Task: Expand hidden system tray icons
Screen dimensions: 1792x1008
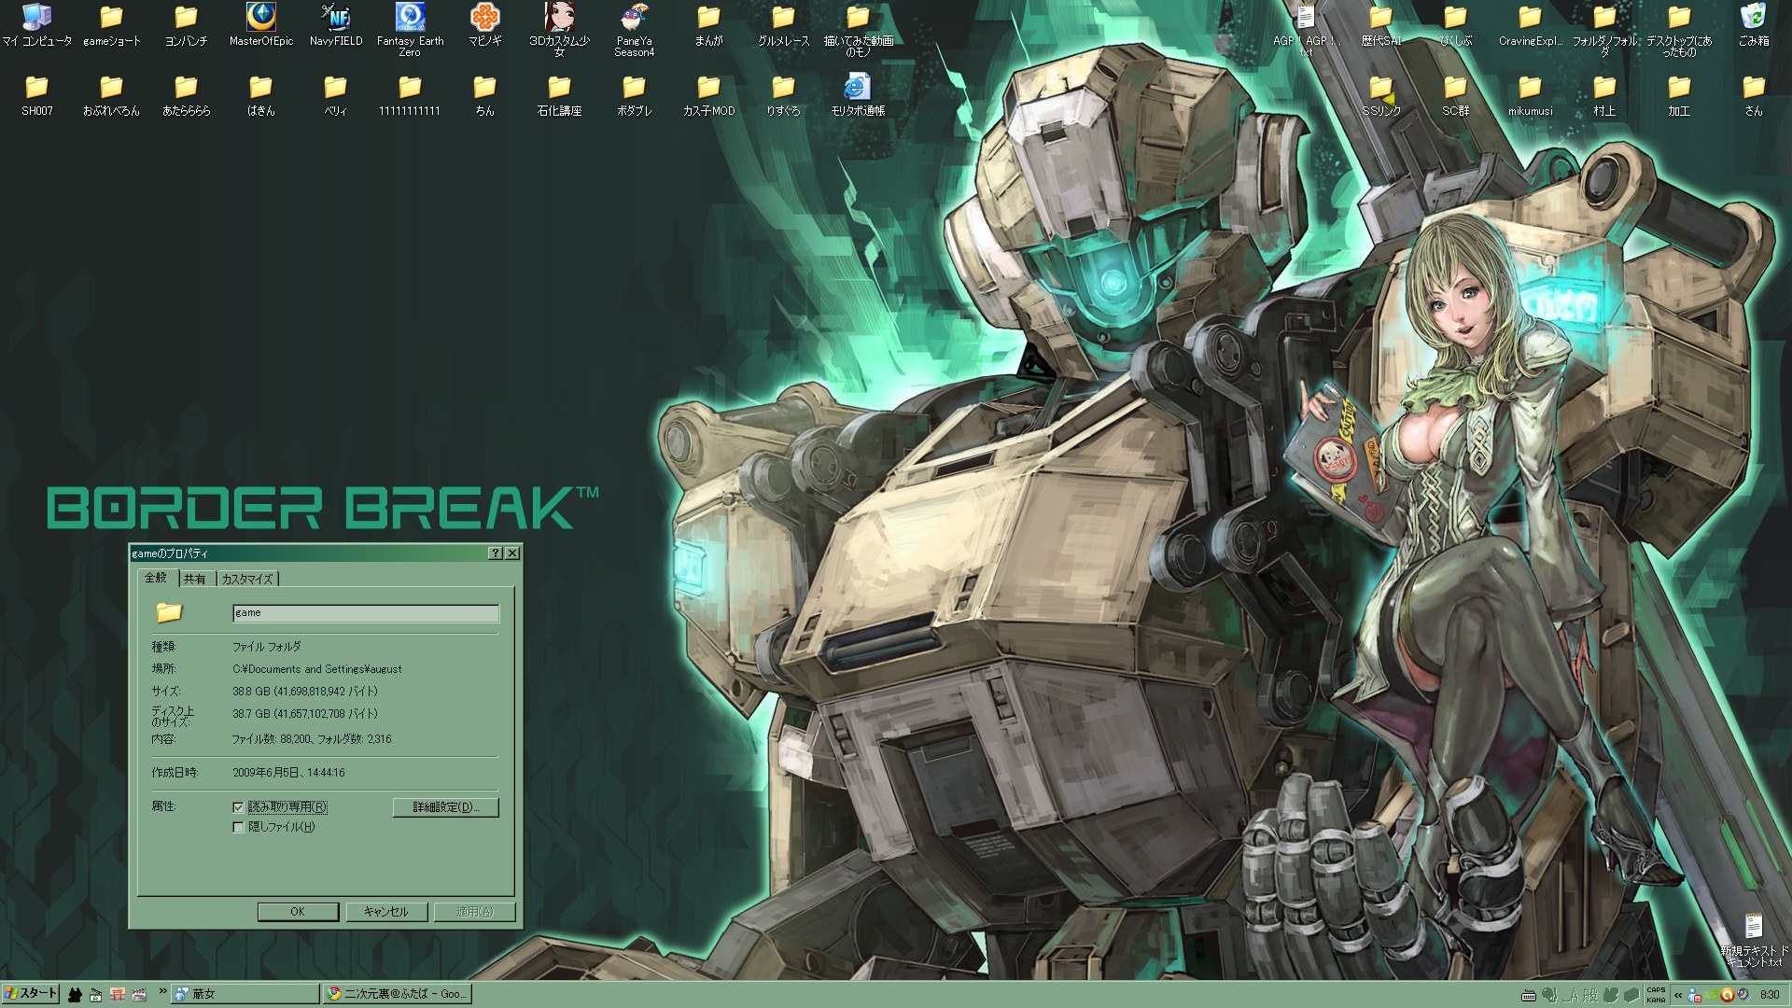Action: 1678,995
